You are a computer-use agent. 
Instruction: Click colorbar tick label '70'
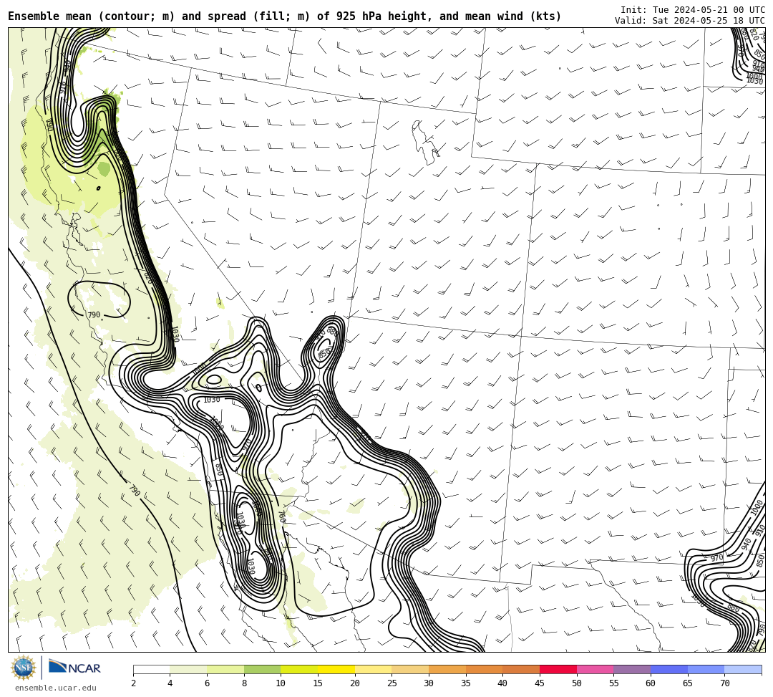pos(724,683)
